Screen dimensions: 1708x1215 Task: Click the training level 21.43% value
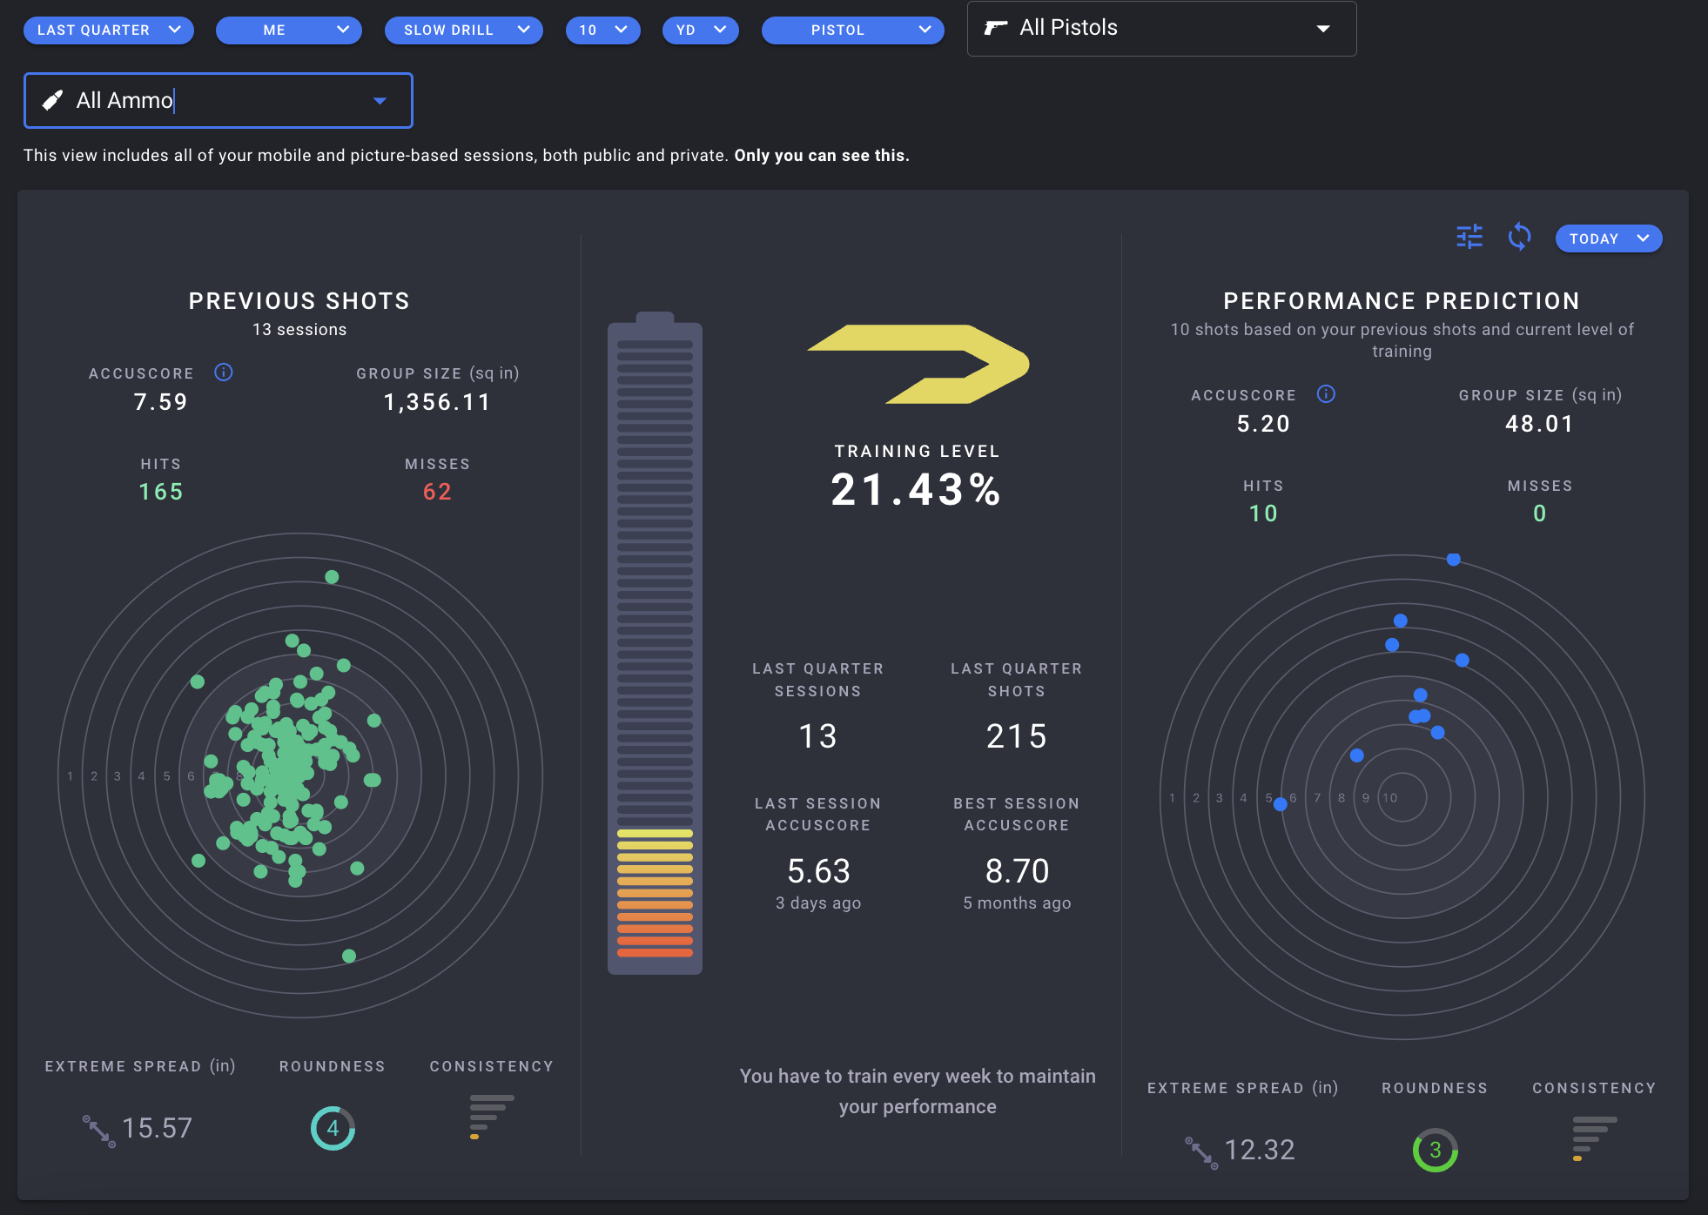click(918, 490)
